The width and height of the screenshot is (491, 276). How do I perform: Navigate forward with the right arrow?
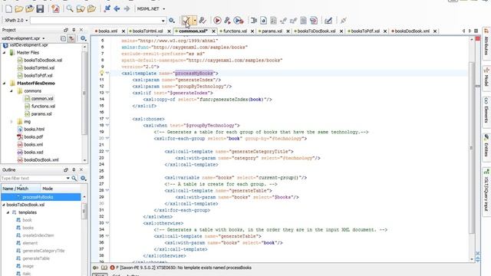click(x=127, y=8)
